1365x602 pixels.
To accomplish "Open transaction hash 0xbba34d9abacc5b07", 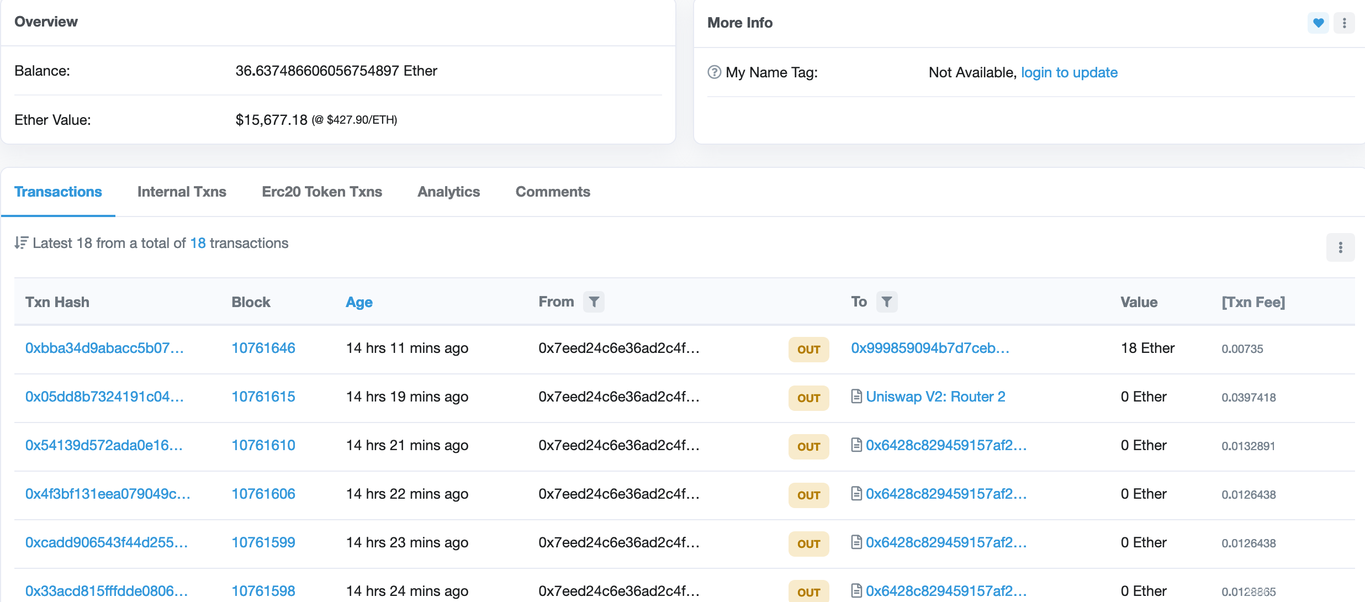I will pyautogui.click(x=104, y=348).
